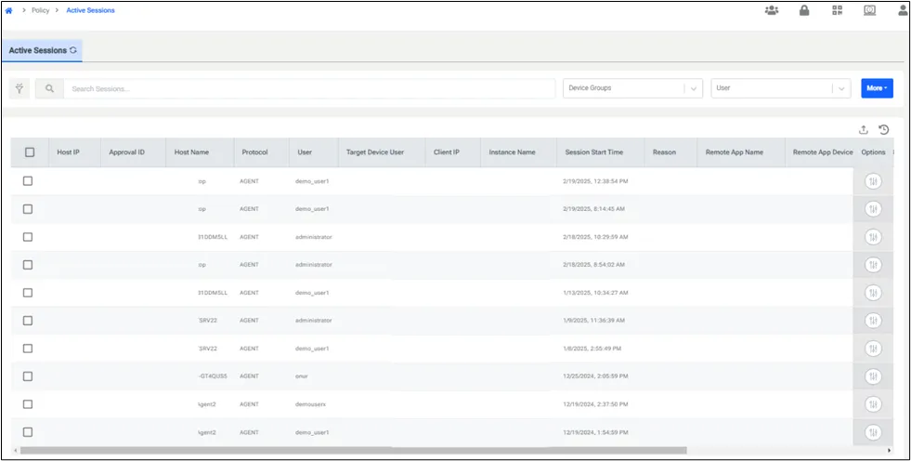Open the user groups icon in header

[x=772, y=10]
